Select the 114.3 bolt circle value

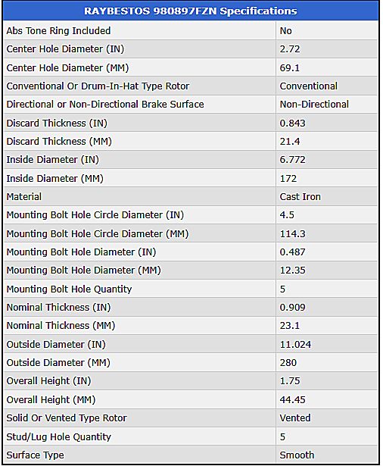click(292, 234)
